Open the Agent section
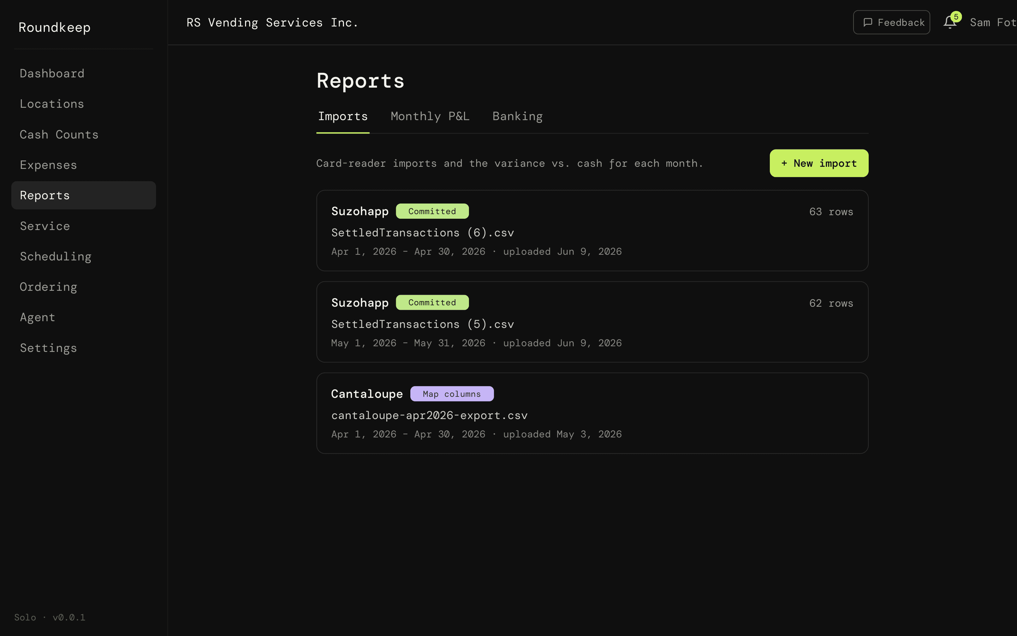1017x636 pixels. point(84,318)
